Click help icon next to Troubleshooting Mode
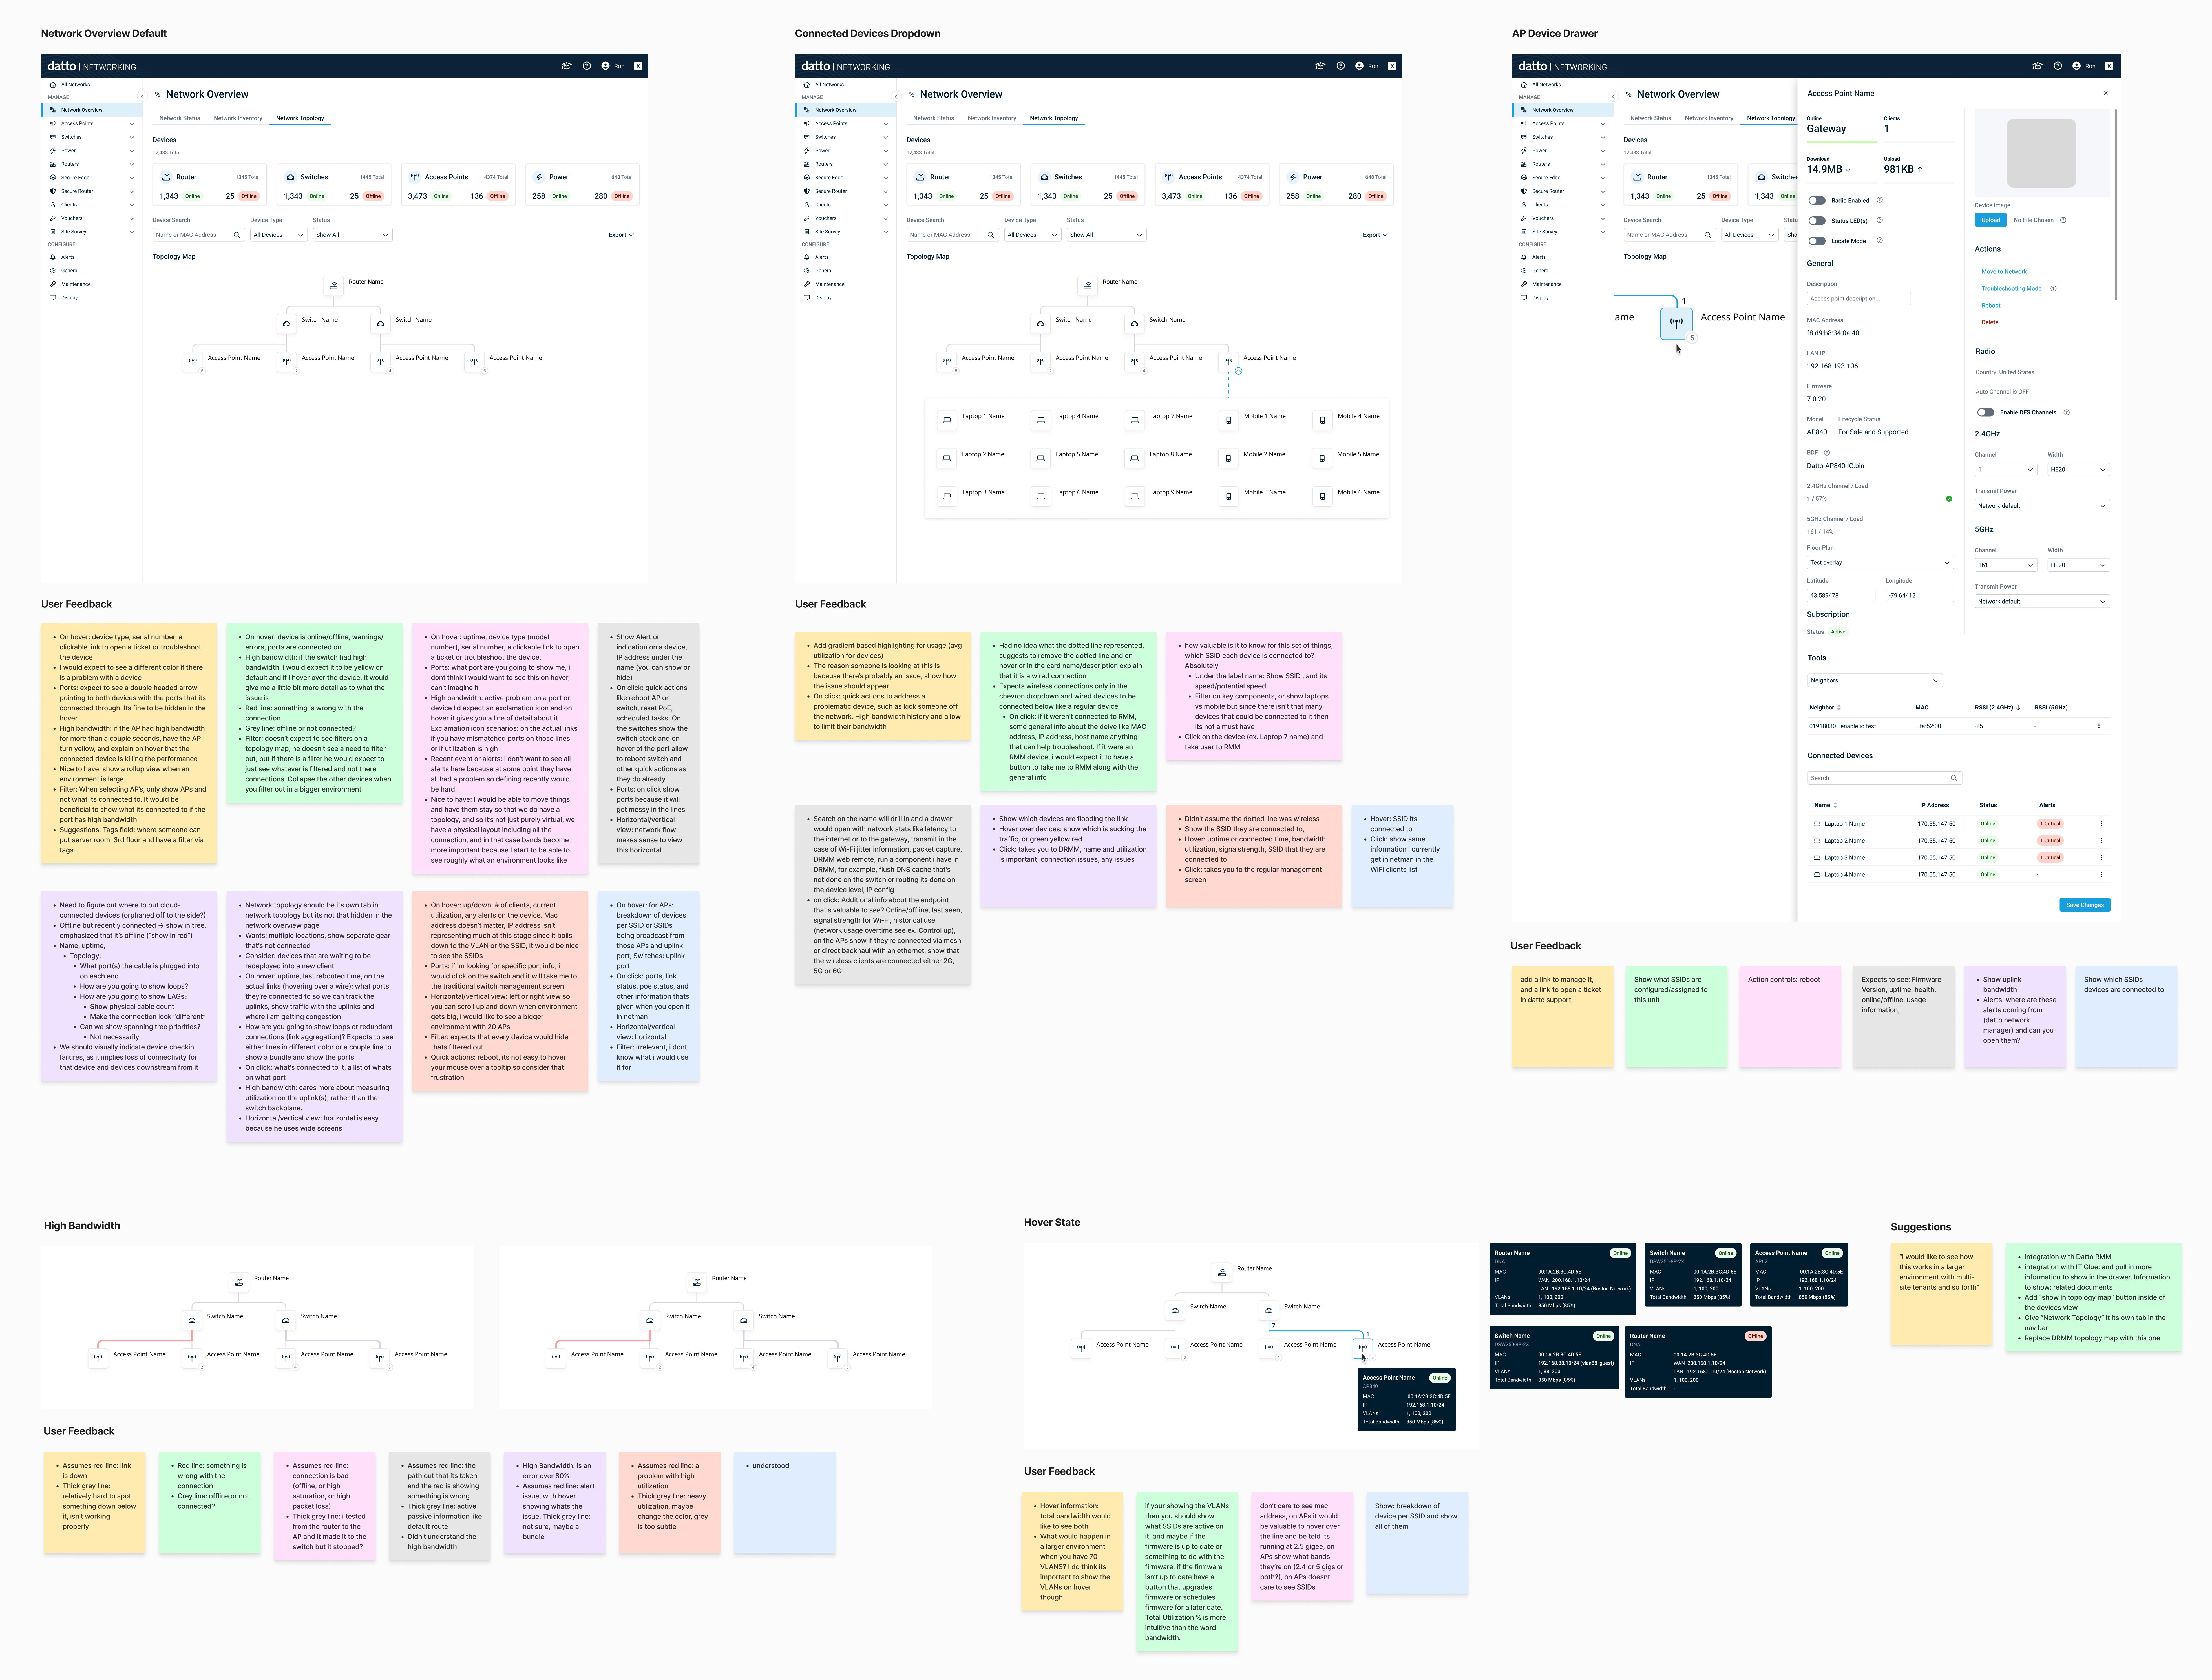 (2053, 288)
